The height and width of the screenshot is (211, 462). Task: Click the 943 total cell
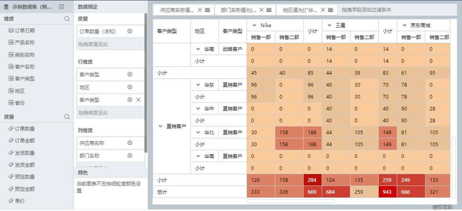coord(387,192)
